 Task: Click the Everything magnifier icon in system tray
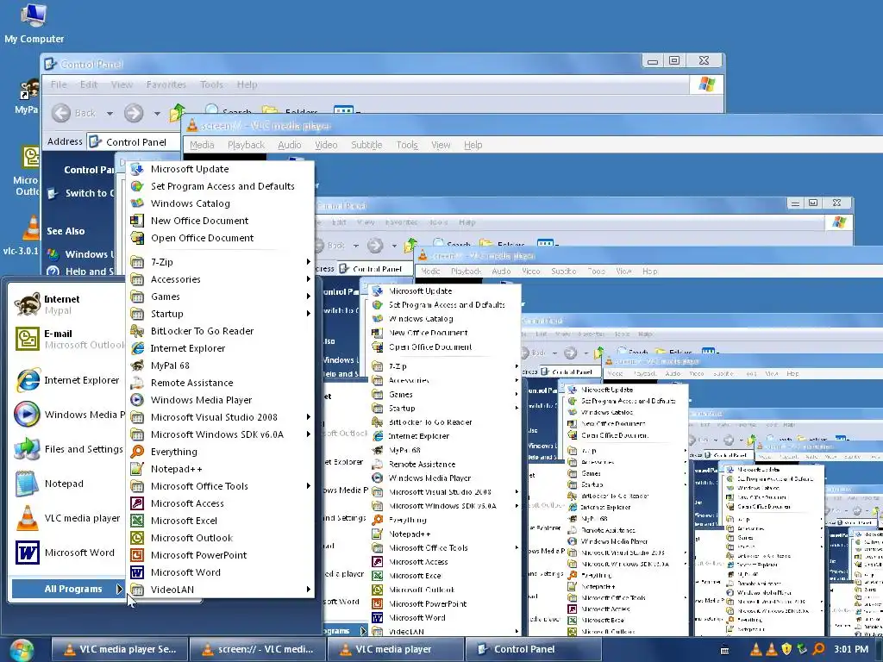coord(818,649)
